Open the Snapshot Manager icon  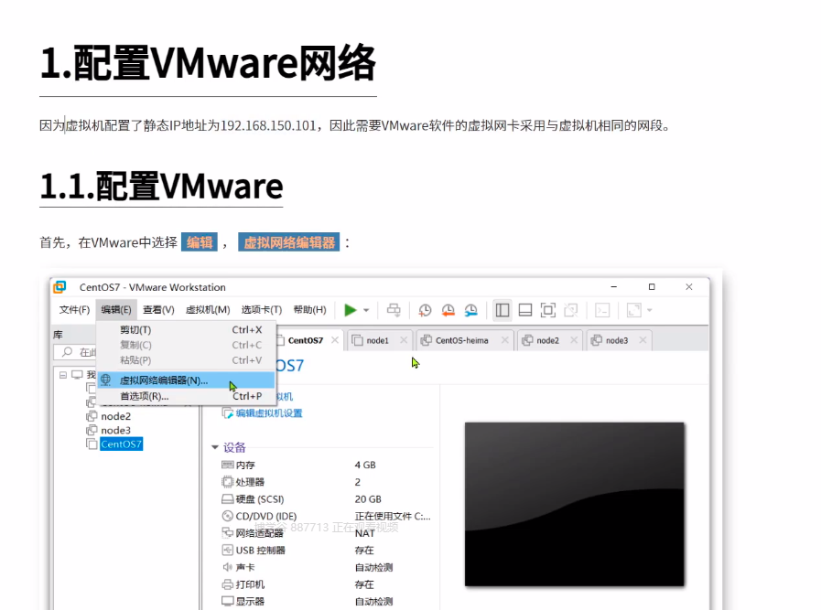coord(470,310)
